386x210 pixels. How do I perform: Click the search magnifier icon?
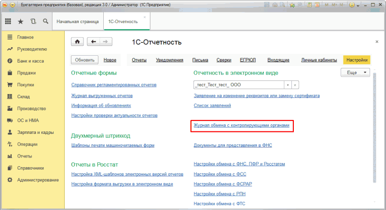pyautogui.click(x=45, y=22)
